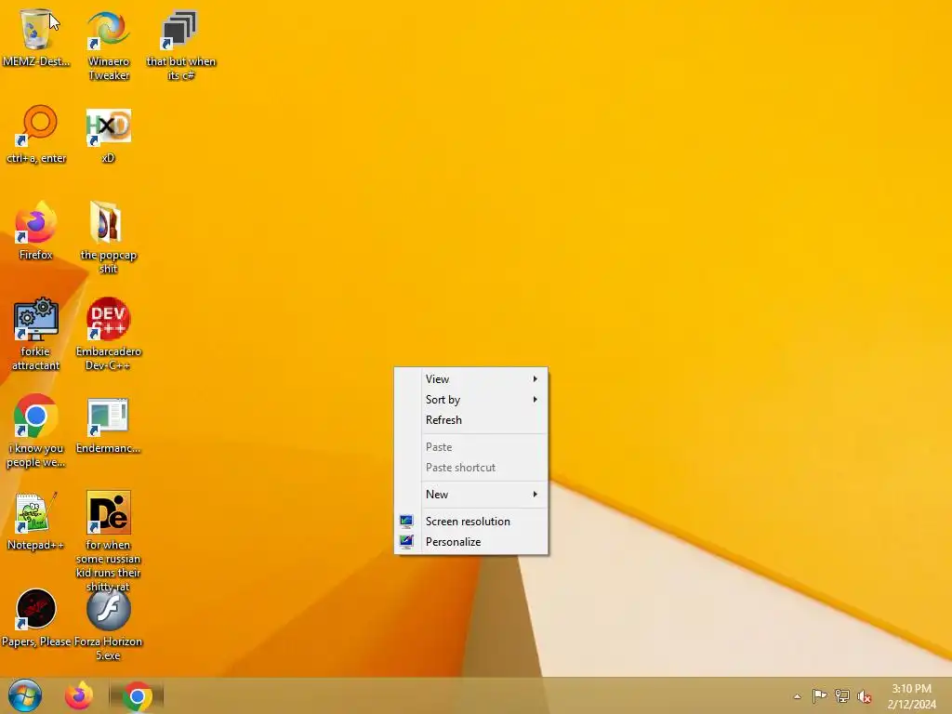This screenshot has width=952, height=714.
Task: Open the View submenu in context menu
Action: 471,379
